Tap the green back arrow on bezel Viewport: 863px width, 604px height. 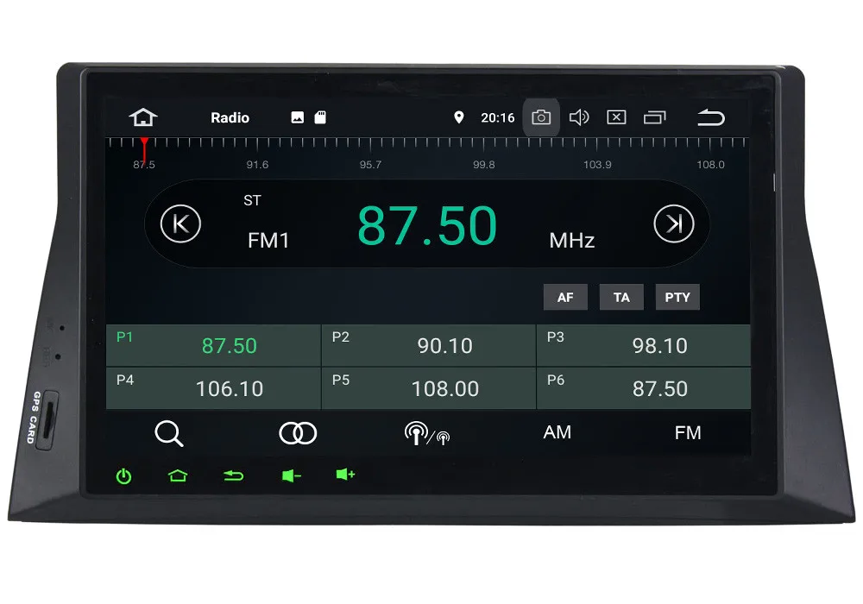point(233,475)
